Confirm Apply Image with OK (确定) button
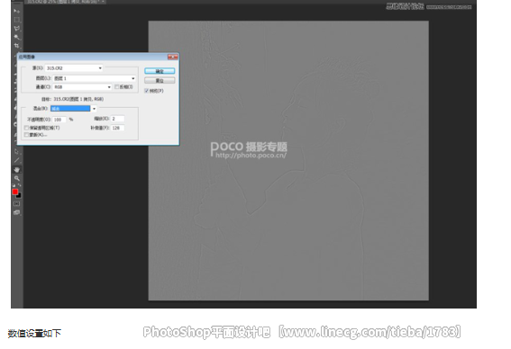 pyautogui.click(x=160, y=71)
